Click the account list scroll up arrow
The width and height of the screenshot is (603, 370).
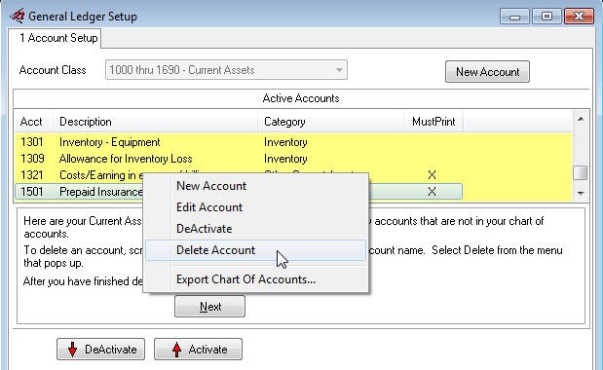pos(581,120)
